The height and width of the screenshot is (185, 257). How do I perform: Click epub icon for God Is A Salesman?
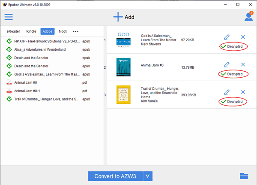9,74
